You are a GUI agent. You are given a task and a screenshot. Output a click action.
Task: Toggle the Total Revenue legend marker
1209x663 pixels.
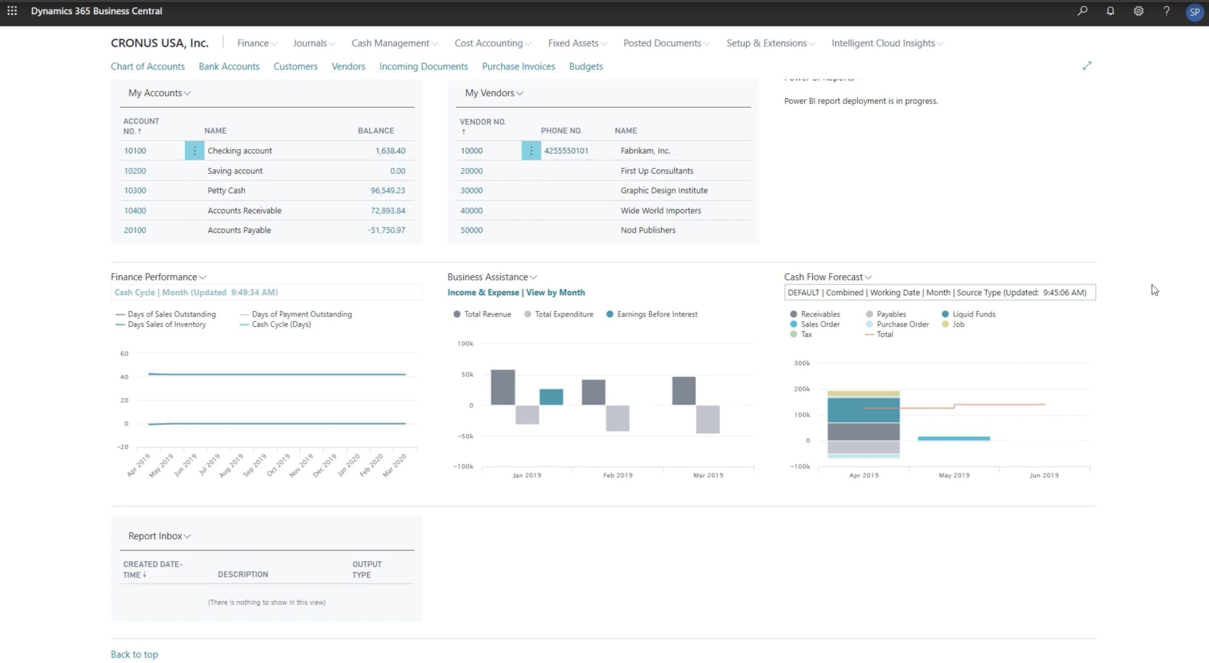[x=457, y=314]
